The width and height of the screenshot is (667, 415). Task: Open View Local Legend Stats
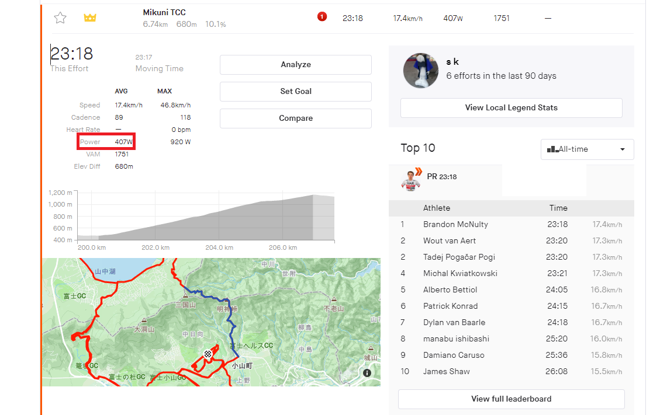pyautogui.click(x=511, y=108)
